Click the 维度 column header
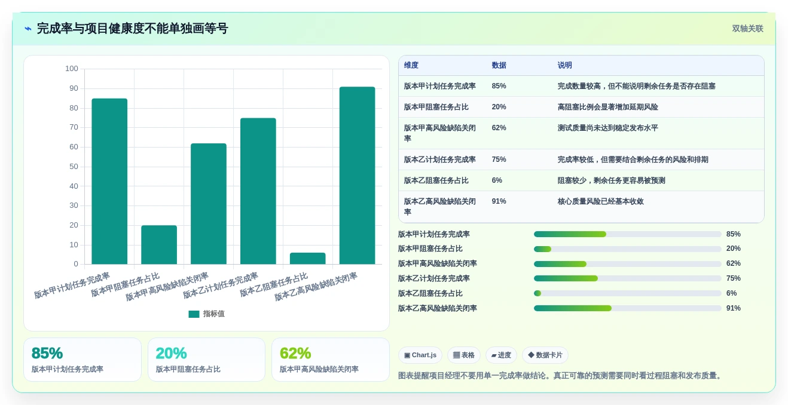Screen dimensions: 788x405 point(411,66)
